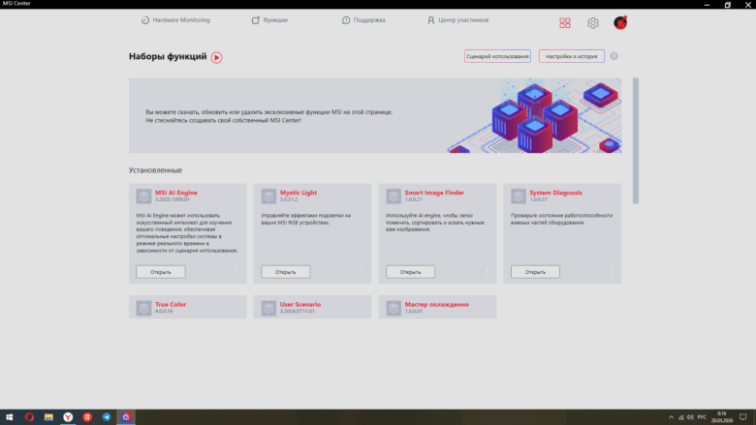Expand Mystic Light more options menu
The image size is (756, 425).
[362, 272]
